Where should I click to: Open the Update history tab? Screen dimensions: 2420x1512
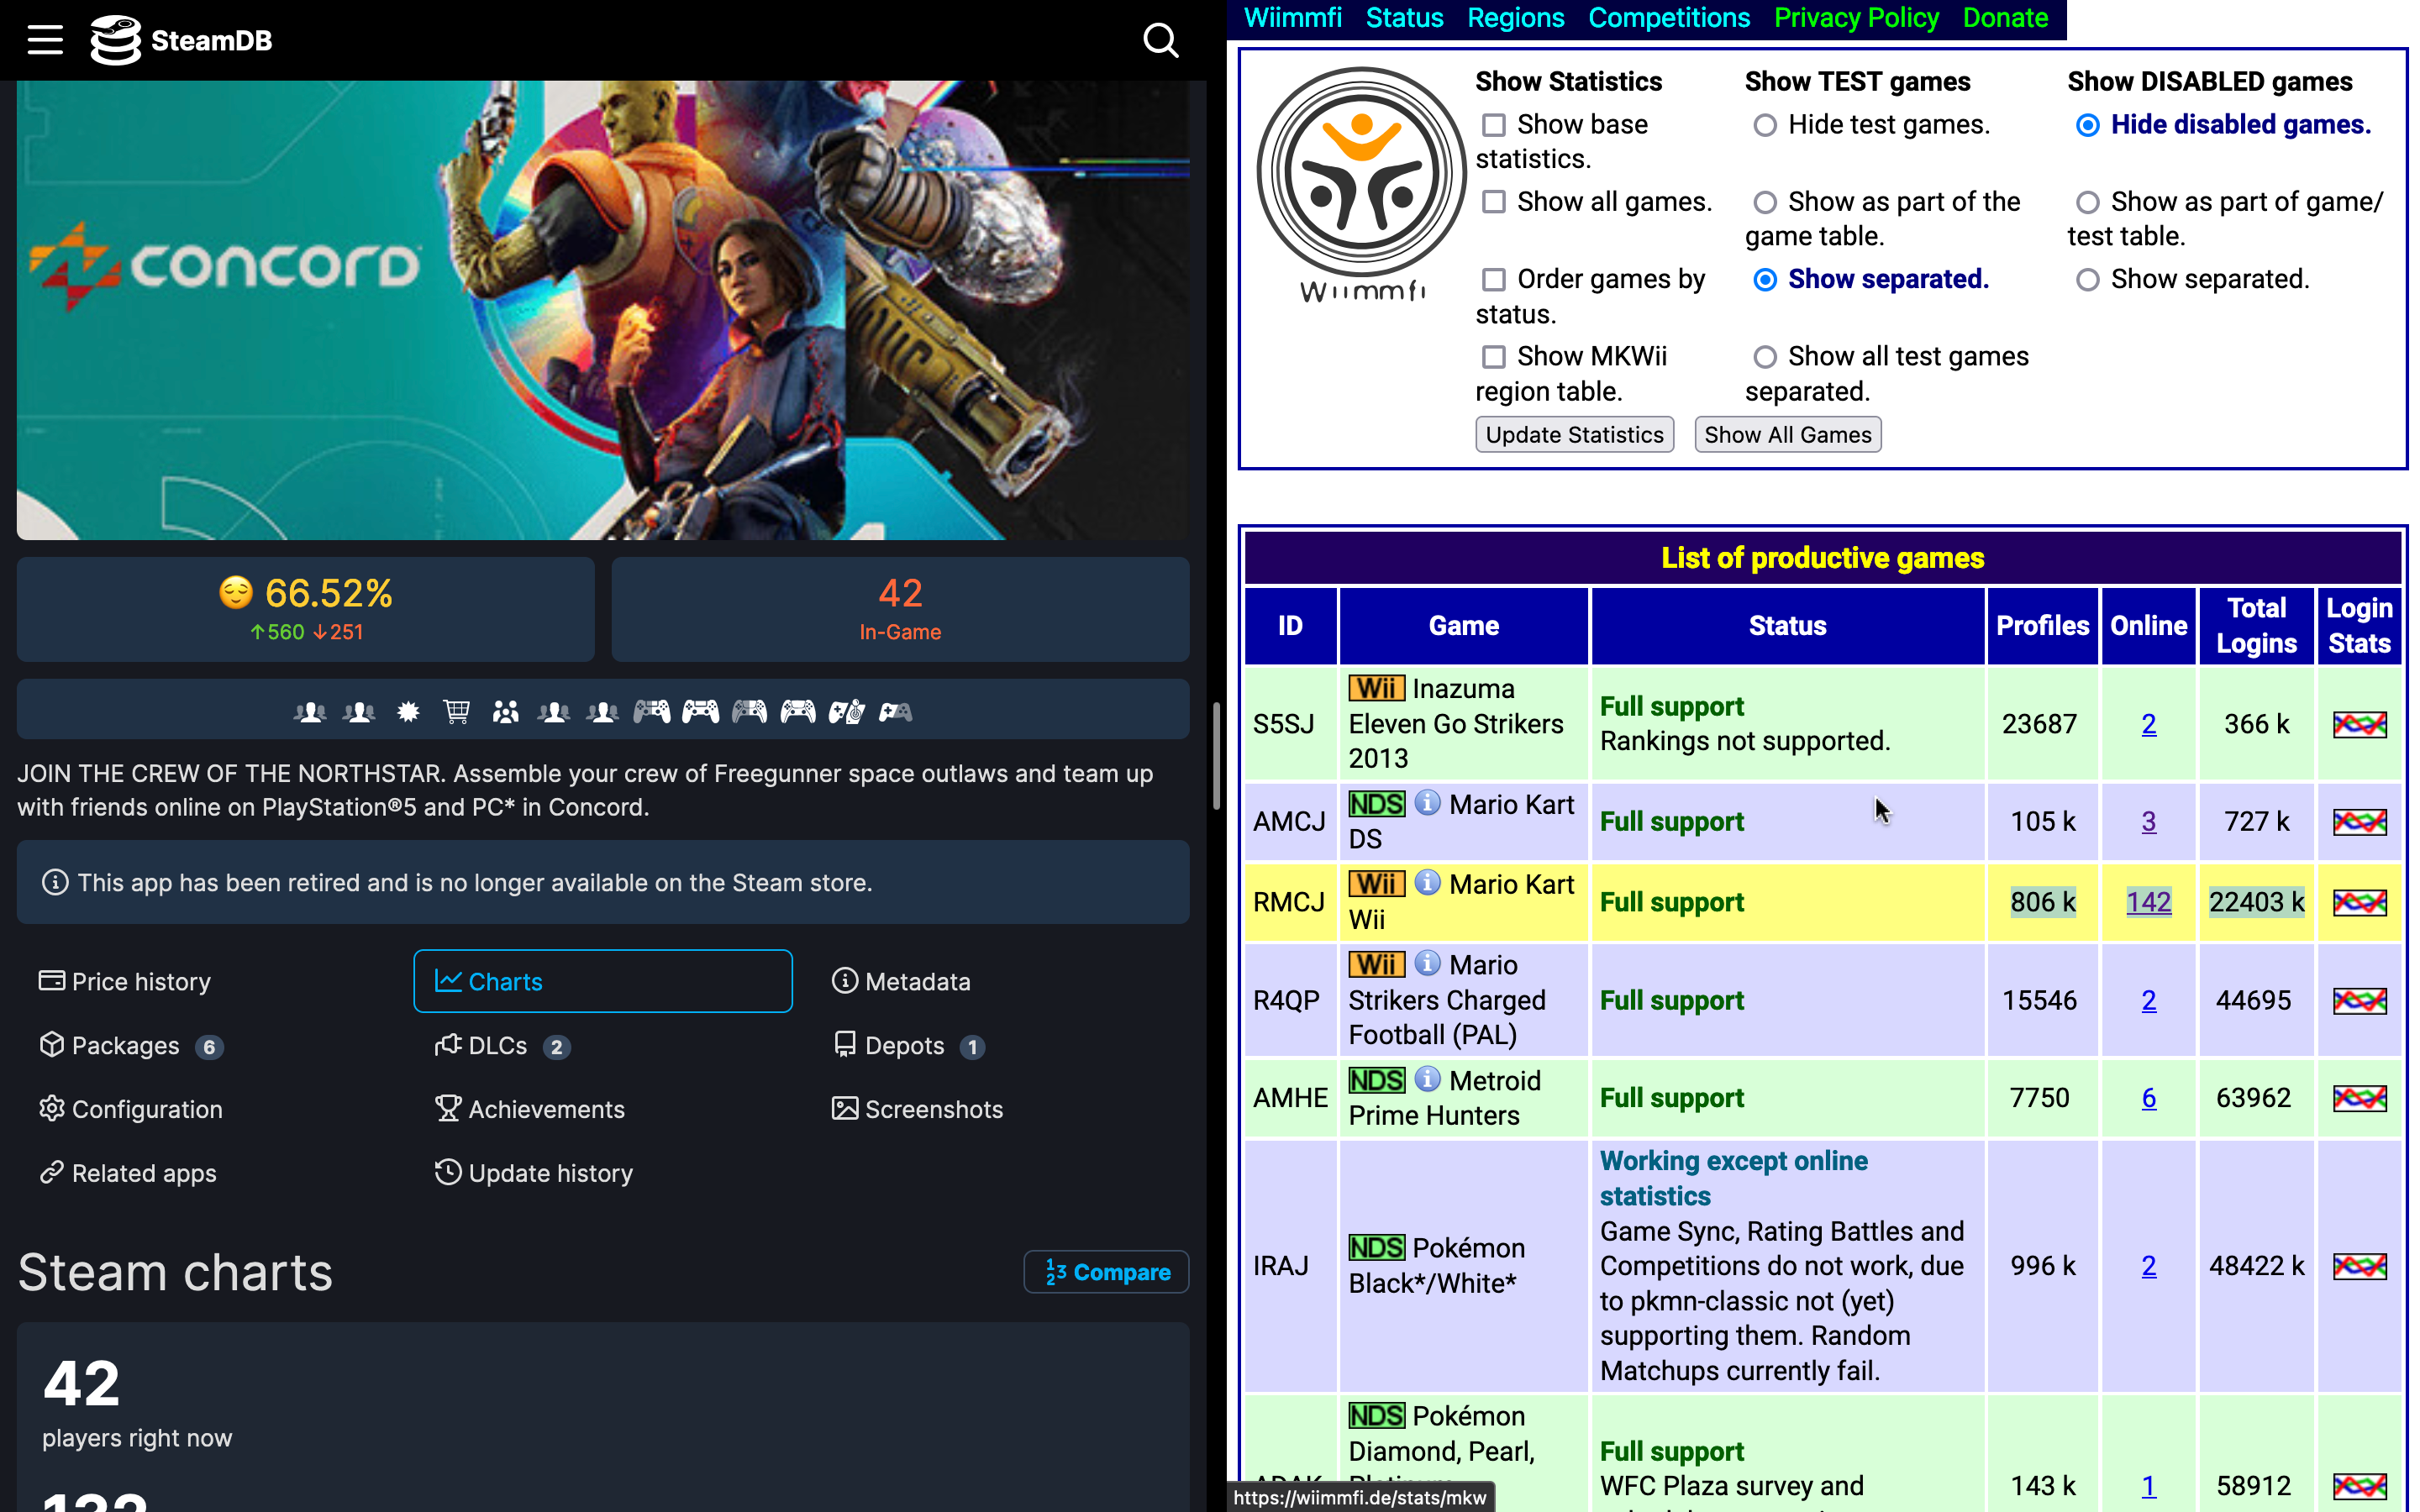pos(603,1174)
